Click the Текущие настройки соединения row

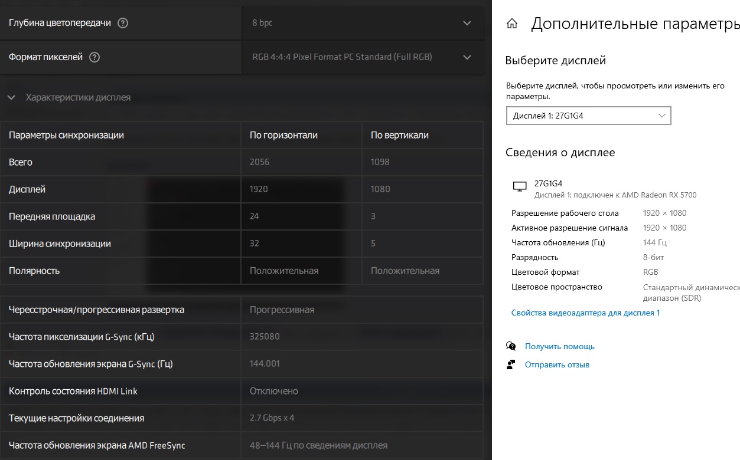[76, 418]
